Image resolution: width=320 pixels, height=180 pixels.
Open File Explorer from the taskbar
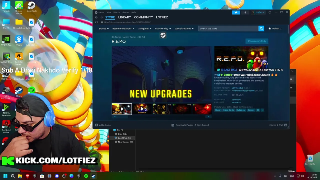coord(20,176)
